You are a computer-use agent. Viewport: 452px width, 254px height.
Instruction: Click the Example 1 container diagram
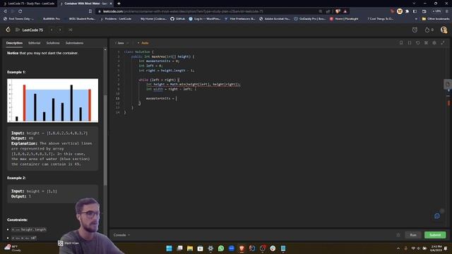tap(52, 100)
